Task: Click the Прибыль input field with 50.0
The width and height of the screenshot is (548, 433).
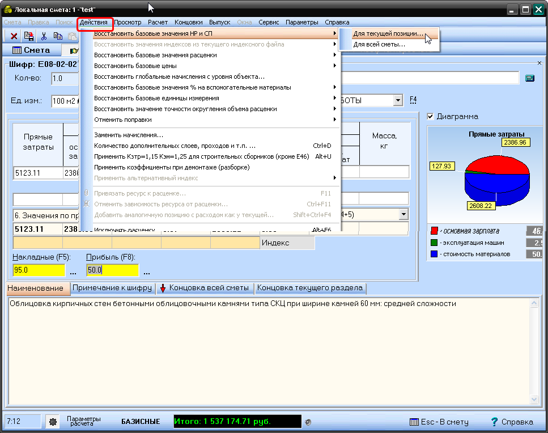Action: [x=112, y=270]
